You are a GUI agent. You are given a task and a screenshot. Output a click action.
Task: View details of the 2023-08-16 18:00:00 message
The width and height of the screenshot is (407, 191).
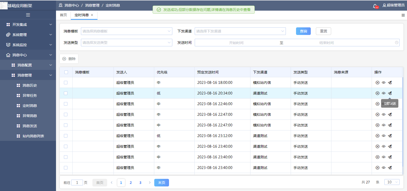point(384,83)
